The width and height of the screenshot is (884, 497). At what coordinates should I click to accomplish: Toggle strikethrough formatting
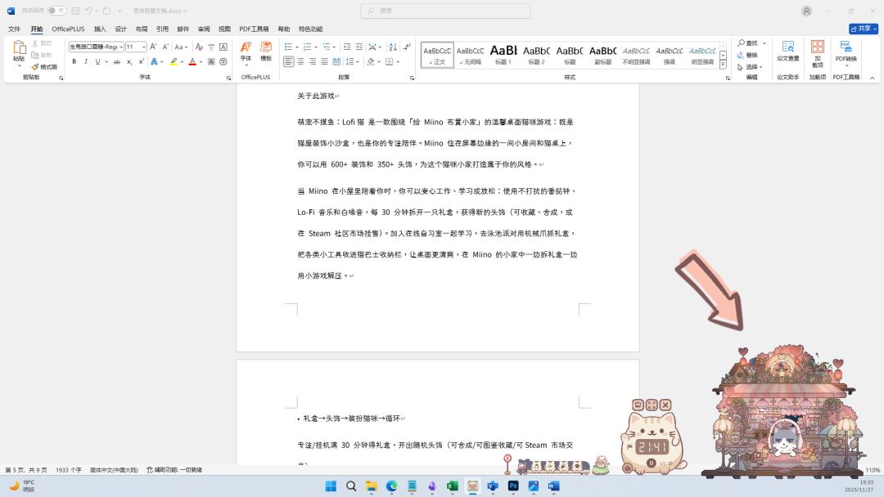point(116,61)
